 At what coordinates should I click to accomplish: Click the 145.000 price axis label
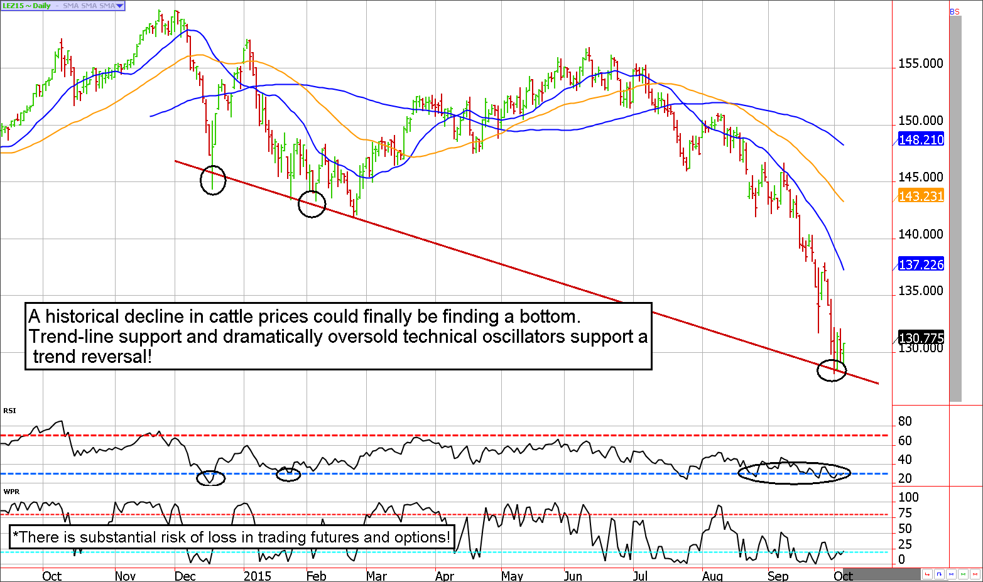[x=921, y=177]
